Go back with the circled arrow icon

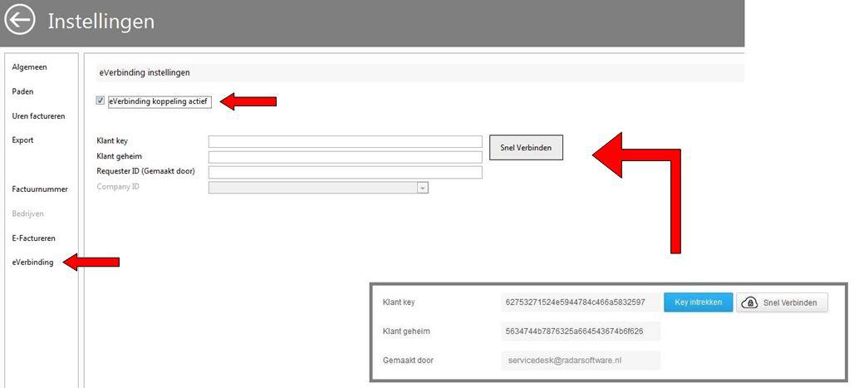[20, 21]
